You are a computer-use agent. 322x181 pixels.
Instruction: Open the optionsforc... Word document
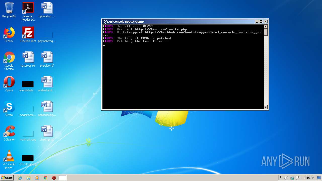click(47, 10)
